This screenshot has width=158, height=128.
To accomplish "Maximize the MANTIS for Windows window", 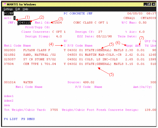I will tap(149, 4).
